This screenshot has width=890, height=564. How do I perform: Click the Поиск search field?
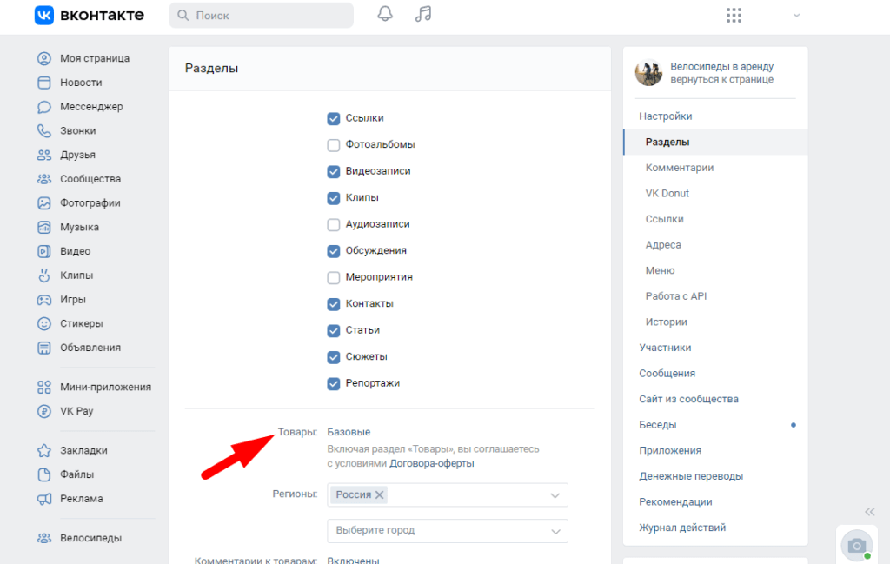pos(261,16)
